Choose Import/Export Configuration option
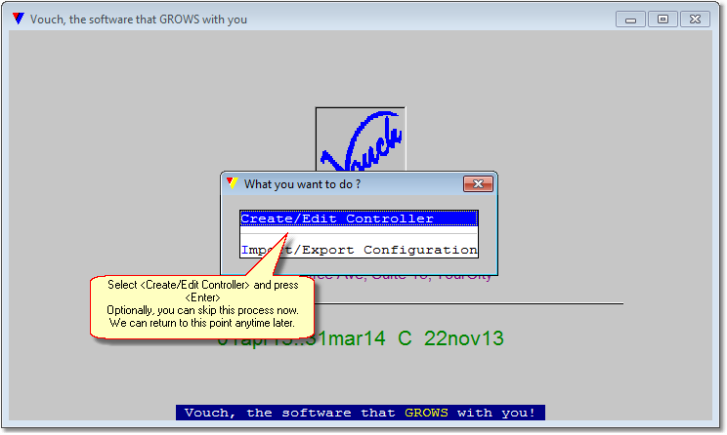 click(359, 250)
